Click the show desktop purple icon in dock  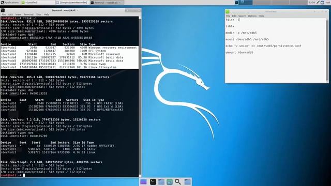click(143, 181)
